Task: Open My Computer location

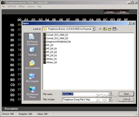Action: click(32, 78)
